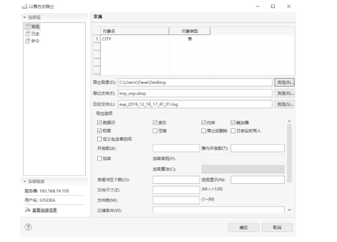
Task: Enable the 压缩 checkbox
Action: coord(155,131)
